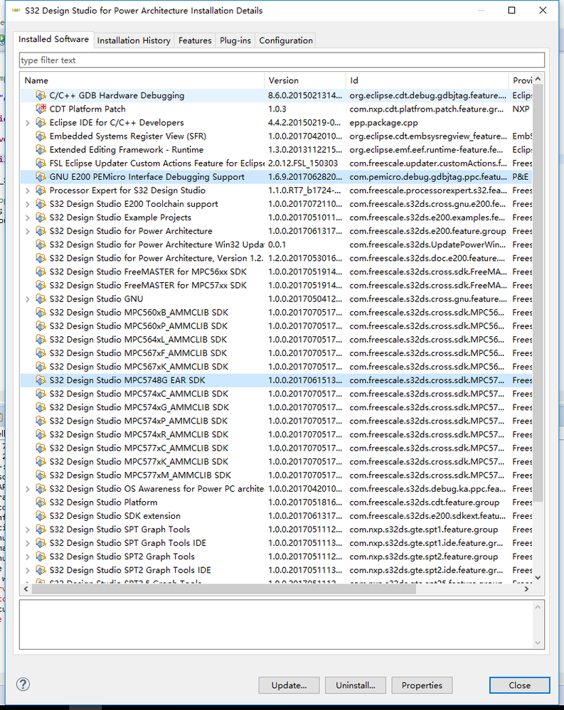Select Power Architecture Win32 Update row
564x710 pixels.
277,245
